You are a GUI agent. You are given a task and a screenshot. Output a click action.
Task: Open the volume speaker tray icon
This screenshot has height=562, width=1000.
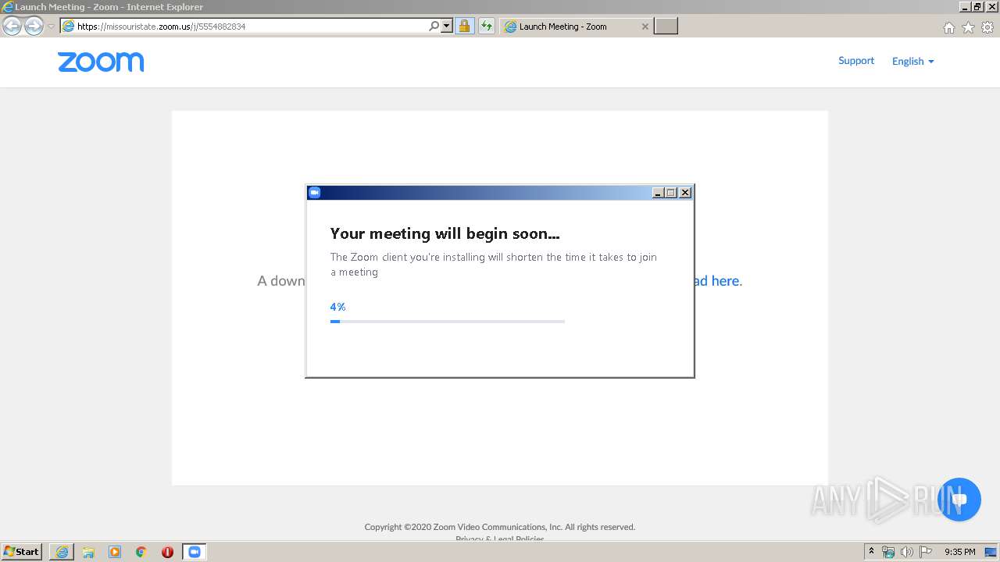click(907, 552)
